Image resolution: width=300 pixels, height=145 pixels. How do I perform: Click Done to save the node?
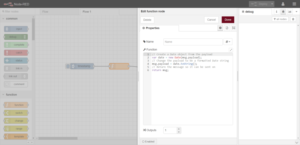tap(228, 20)
